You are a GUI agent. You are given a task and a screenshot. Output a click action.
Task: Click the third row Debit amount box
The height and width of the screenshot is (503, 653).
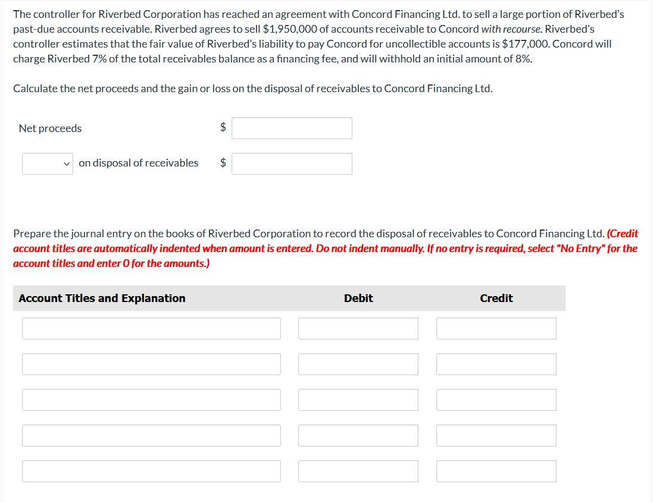click(358, 399)
